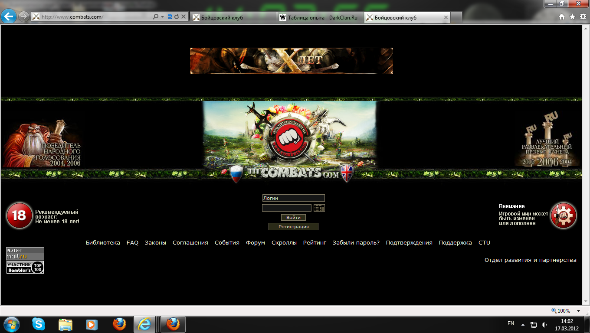
Task: Select the British flag shield icon
Action: pyautogui.click(x=347, y=173)
